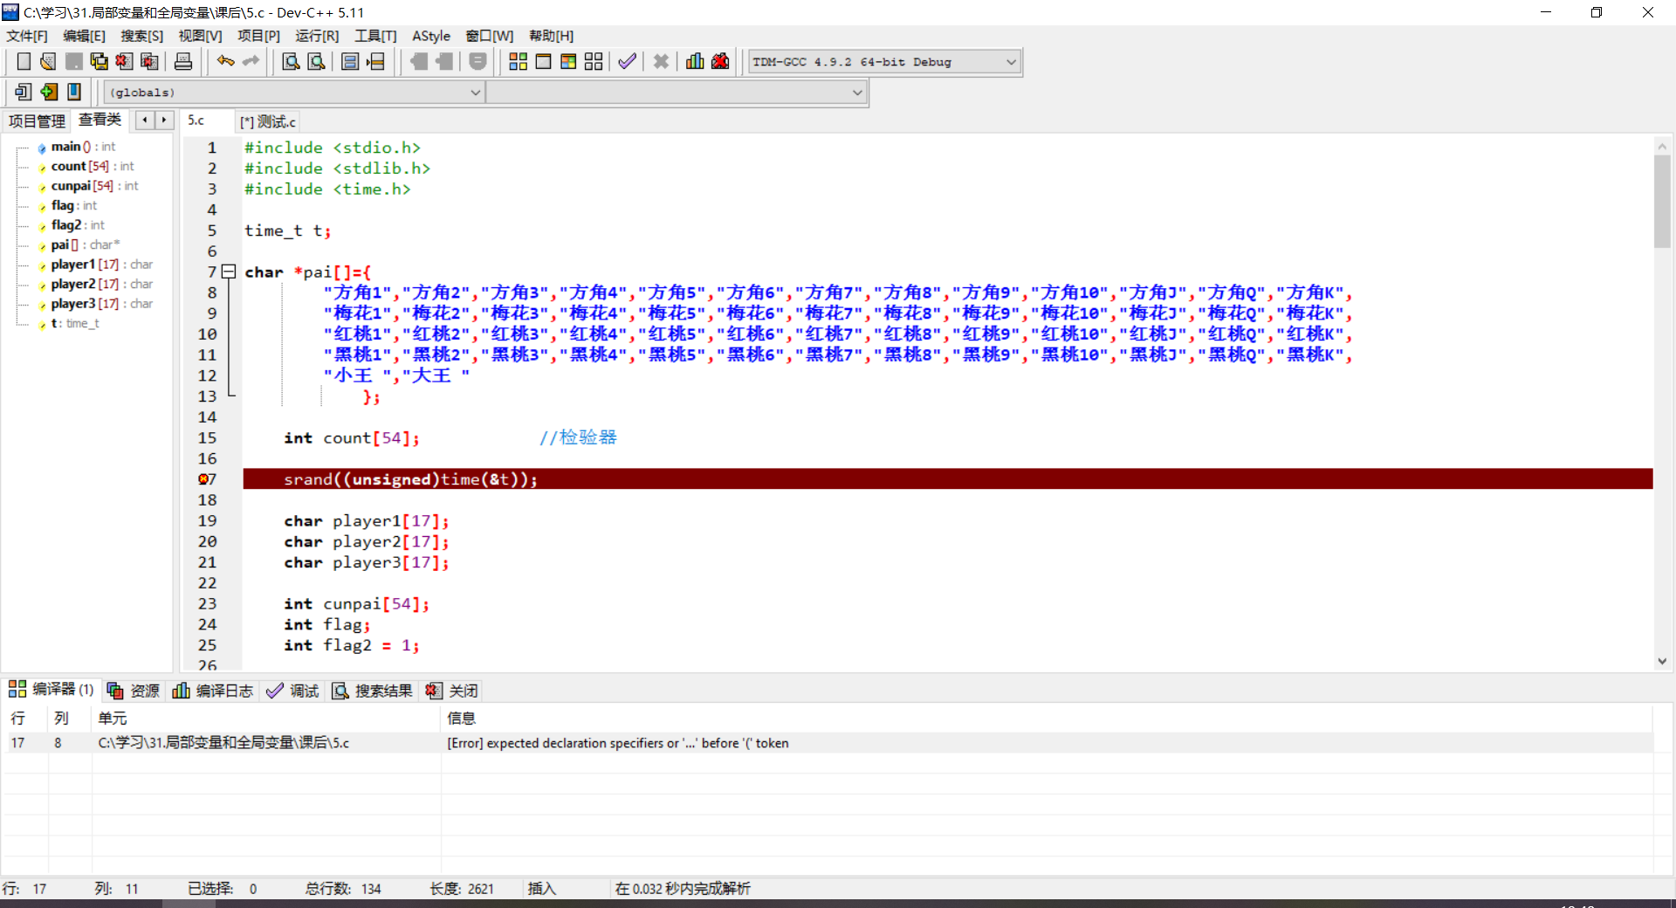Click the editor vertical scrollbar thumb

1662,201
